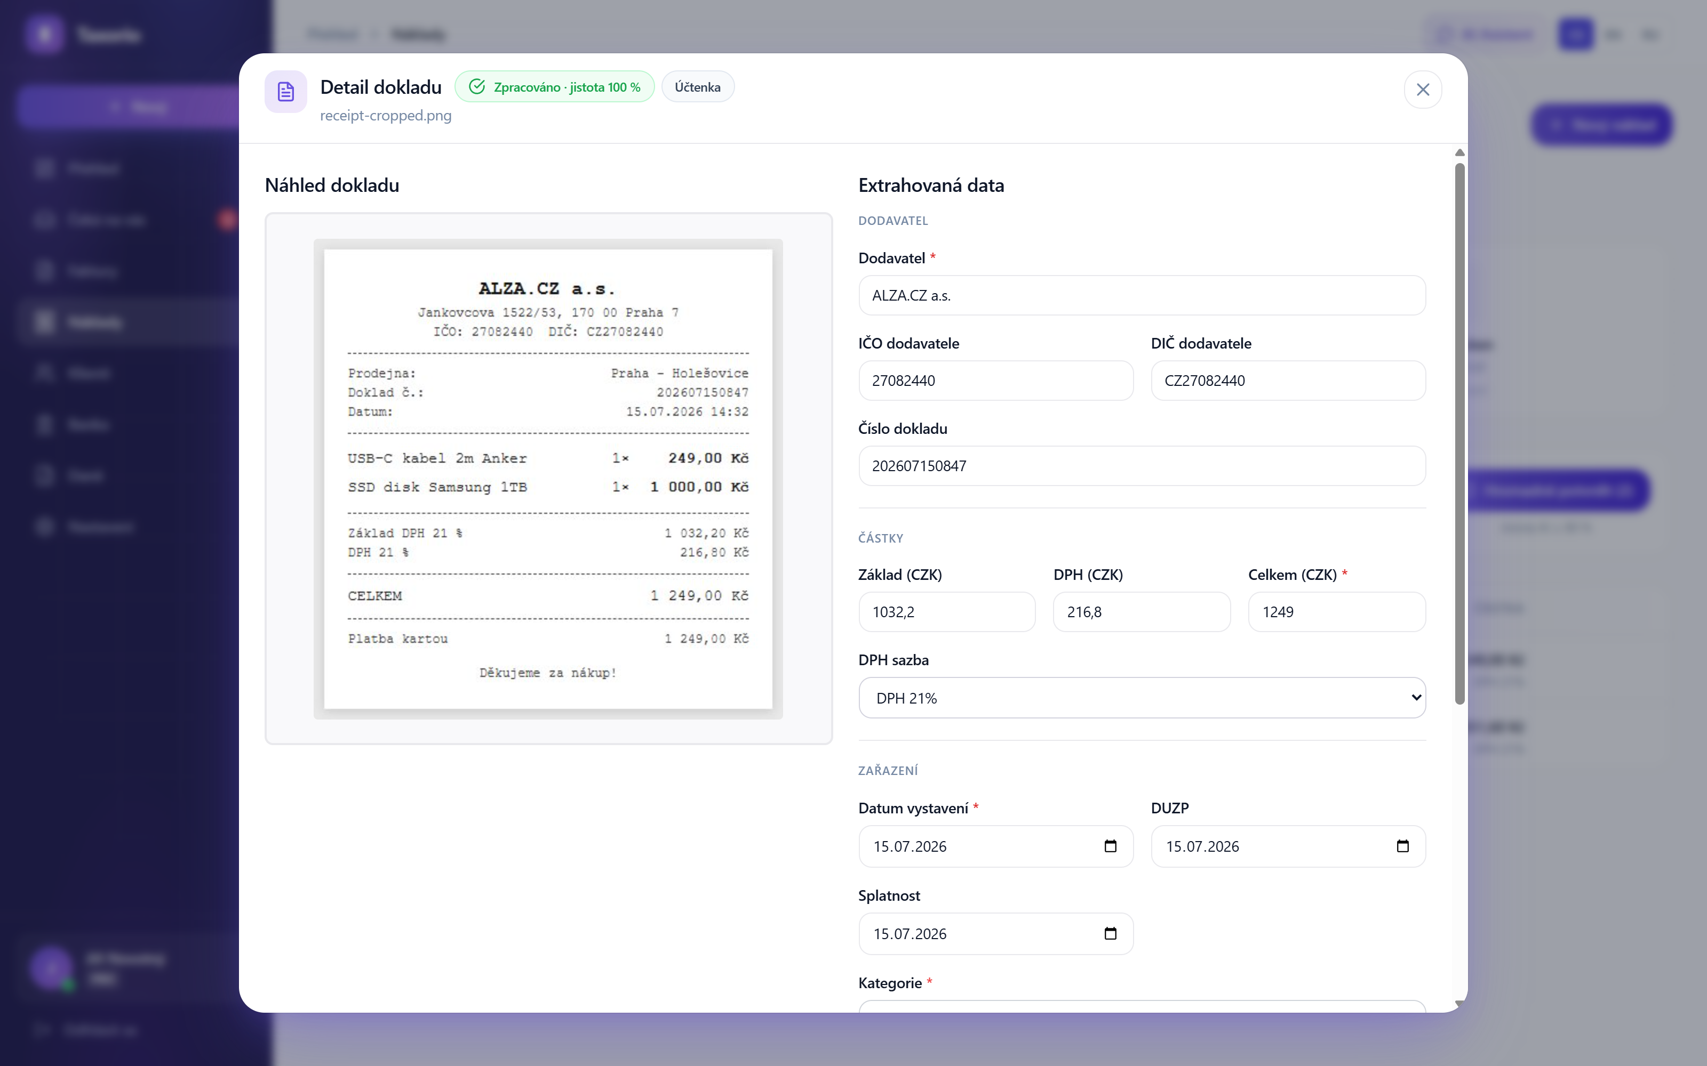Viewport: 1707px width, 1066px height.
Task: Click the Kategorie field label
Action: tap(890, 983)
